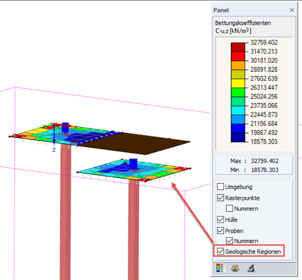302x280 pixels.
Task: Enable Nummern under Rasterpunkte
Action: coord(229,208)
